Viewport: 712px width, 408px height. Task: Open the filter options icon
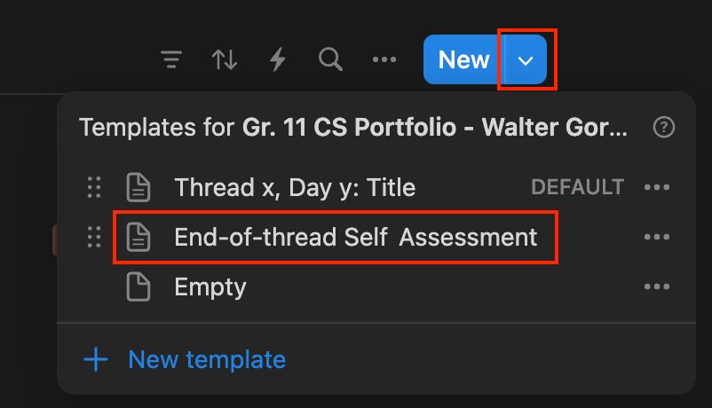[171, 60]
